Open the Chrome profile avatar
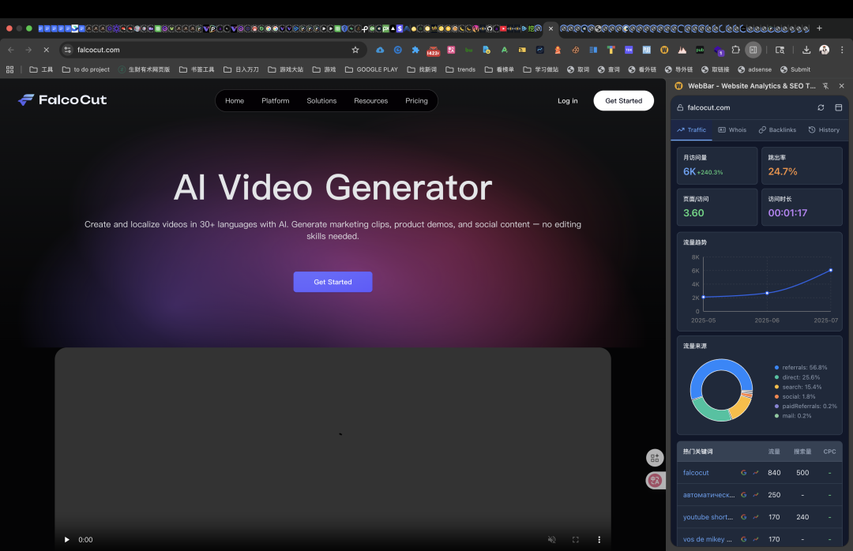Viewport: 853px width, 551px height. 824,50
